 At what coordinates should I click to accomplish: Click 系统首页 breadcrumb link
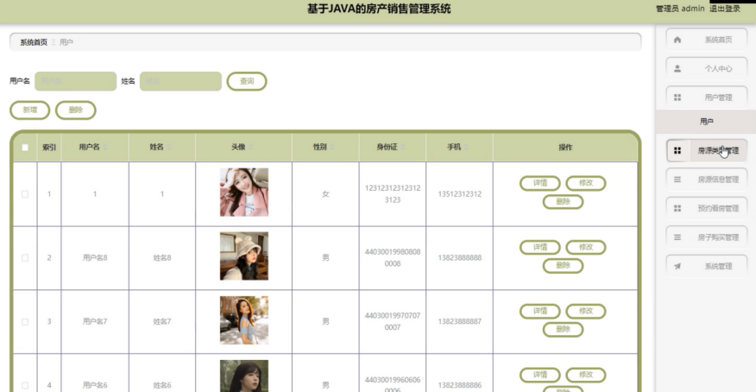[x=34, y=42]
